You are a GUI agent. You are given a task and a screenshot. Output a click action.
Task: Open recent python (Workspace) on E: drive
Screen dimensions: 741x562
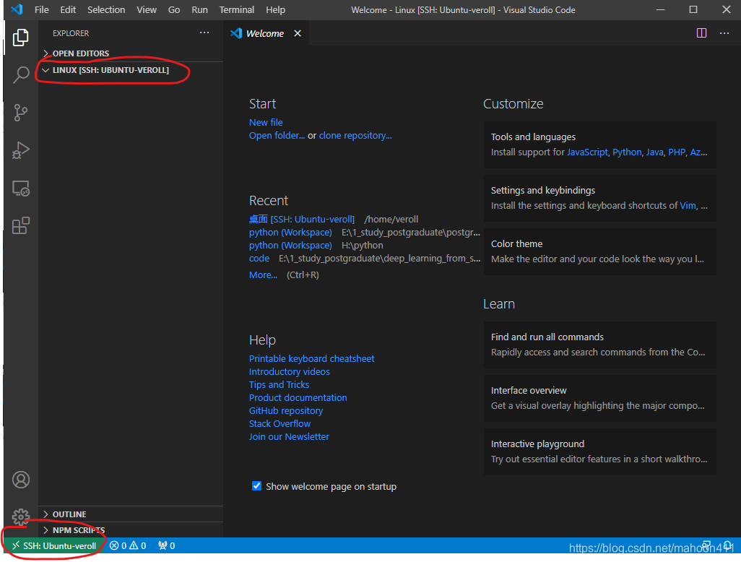point(290,233)
